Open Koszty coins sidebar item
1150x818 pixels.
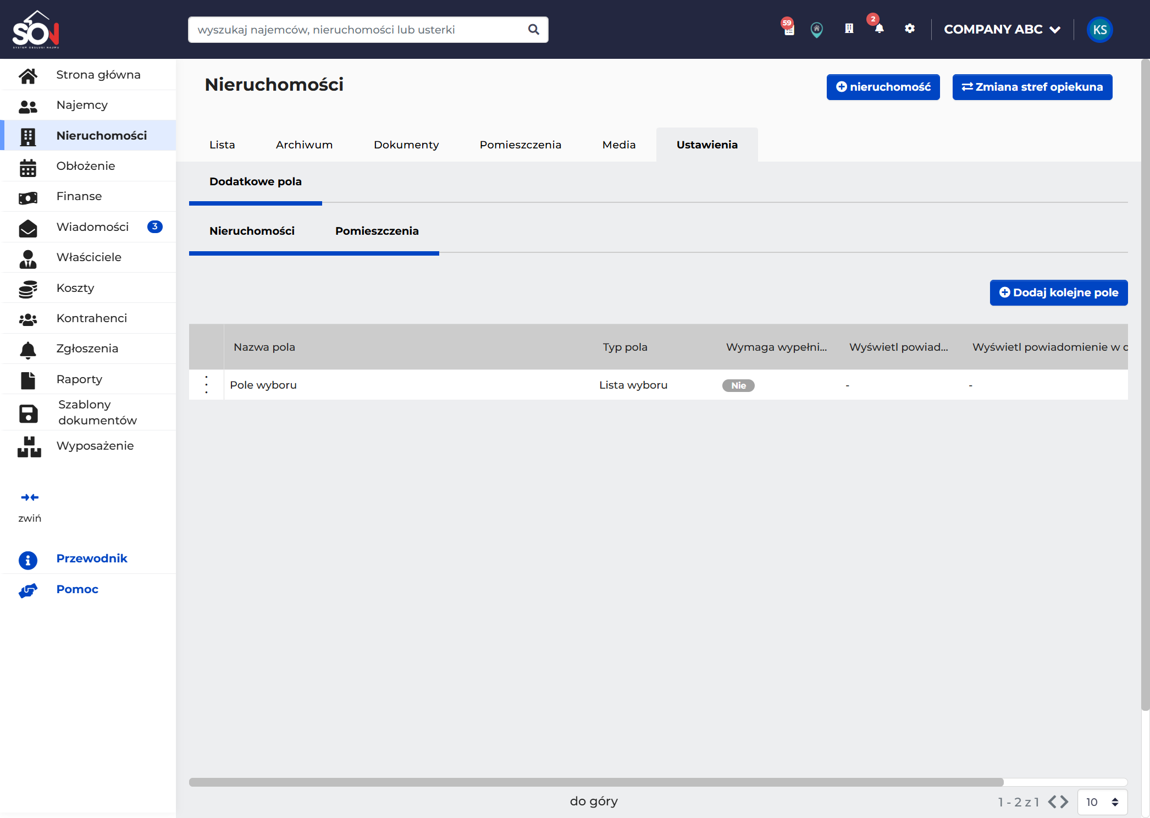point(88,288)
